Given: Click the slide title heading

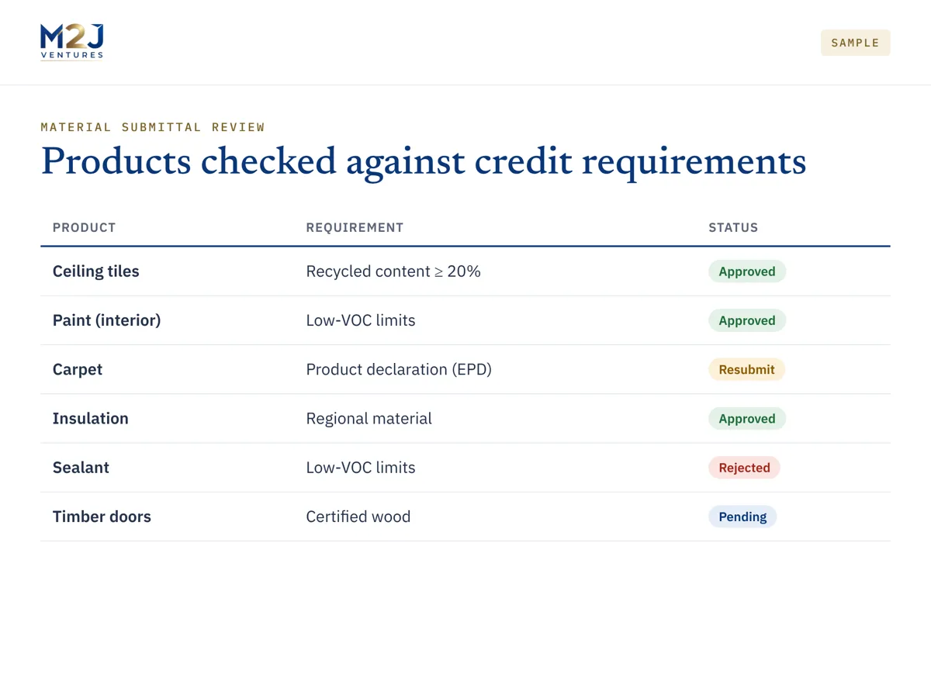Looking at the screenshot, I should pos(424,162).
